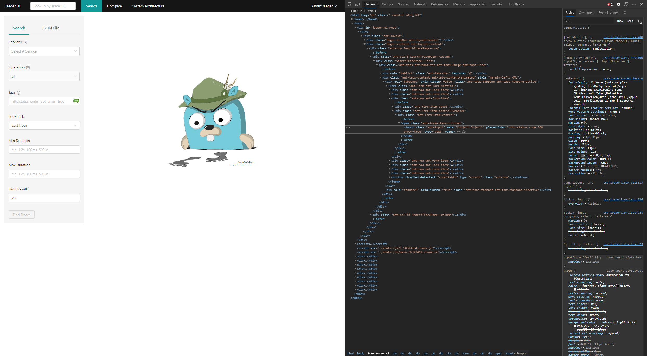Click the Search item in top navigation
Image resolution: width=647 pixels, height=356 pixels.
pos(91,6)
